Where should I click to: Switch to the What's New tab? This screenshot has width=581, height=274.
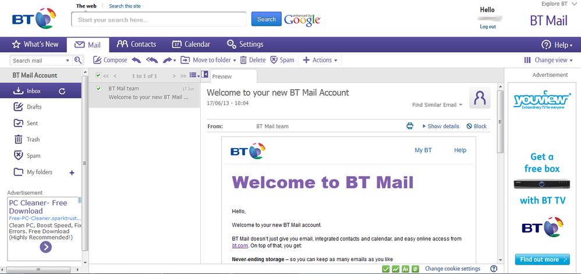coord(35,44)
